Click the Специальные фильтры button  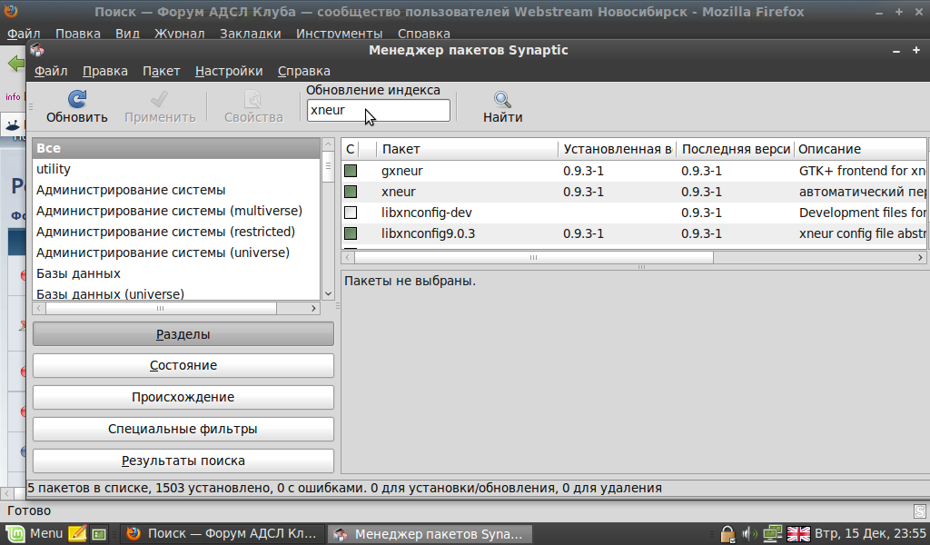click(183, 429)
